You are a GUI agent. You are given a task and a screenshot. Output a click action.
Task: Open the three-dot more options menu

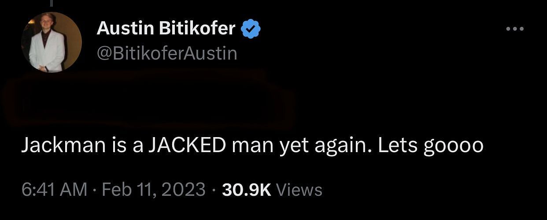[x=514, y=29]
